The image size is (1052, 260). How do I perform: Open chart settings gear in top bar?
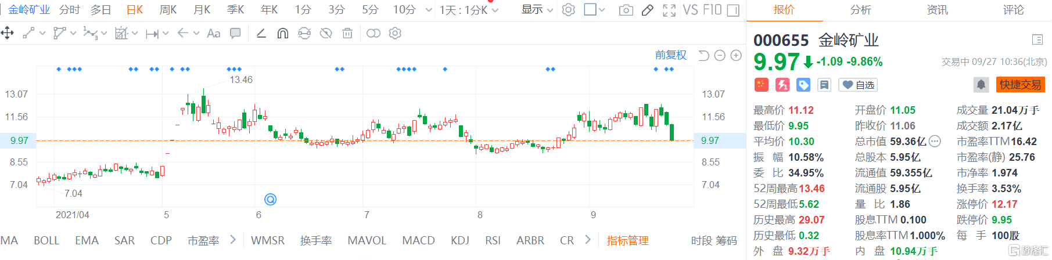click(x=569, y=10)
